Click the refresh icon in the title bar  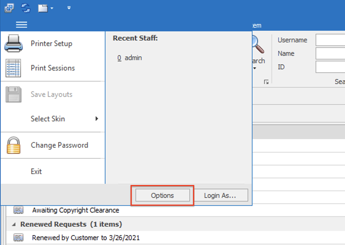tap(26, 8)
